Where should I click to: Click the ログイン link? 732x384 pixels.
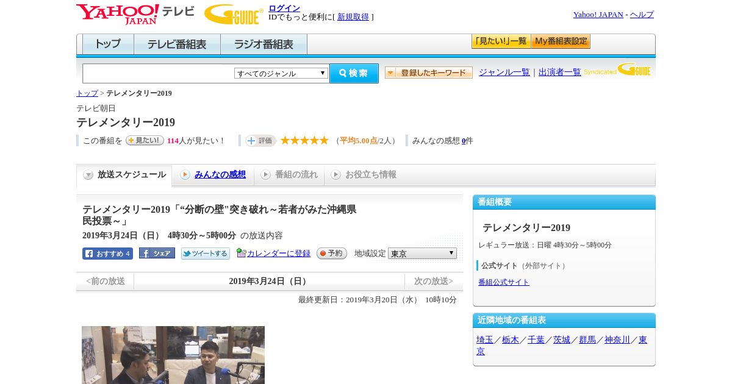tap(284, 8)
